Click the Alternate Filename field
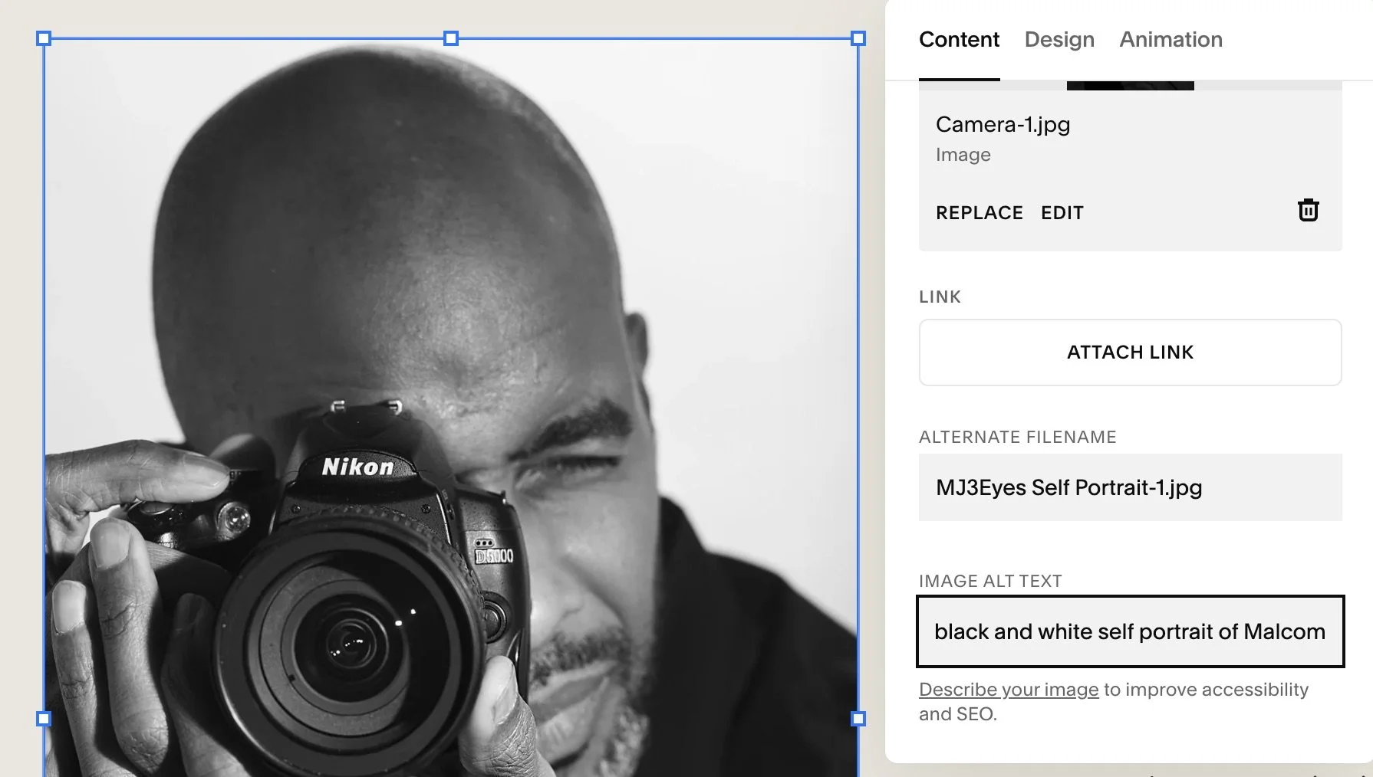 point(1130,487)
